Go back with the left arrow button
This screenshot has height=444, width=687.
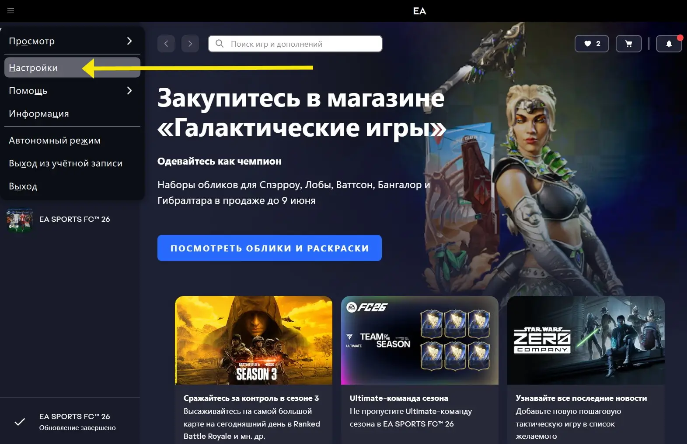[x=166, y=44]
